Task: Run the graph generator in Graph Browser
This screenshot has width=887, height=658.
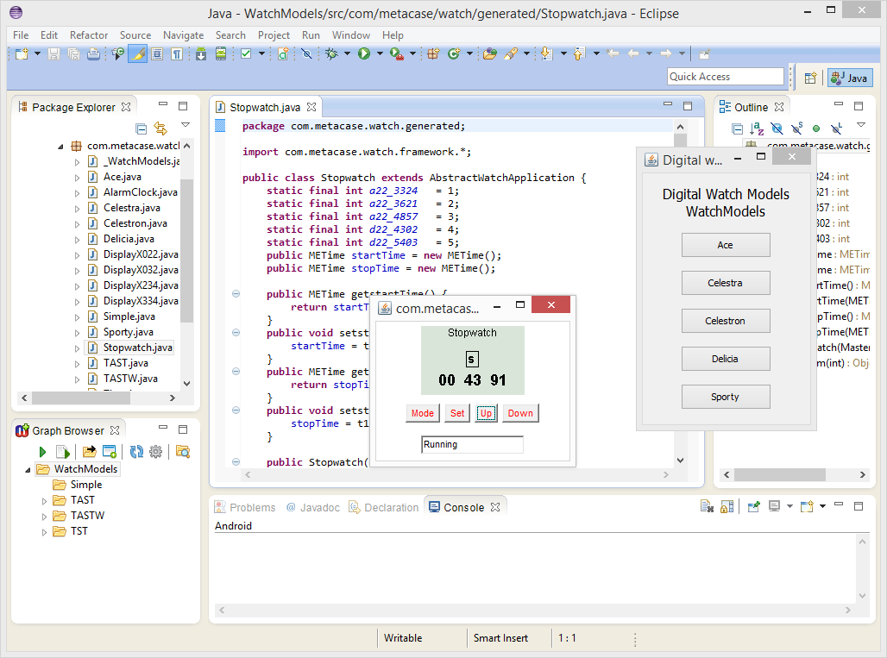Action: (42, 451)
